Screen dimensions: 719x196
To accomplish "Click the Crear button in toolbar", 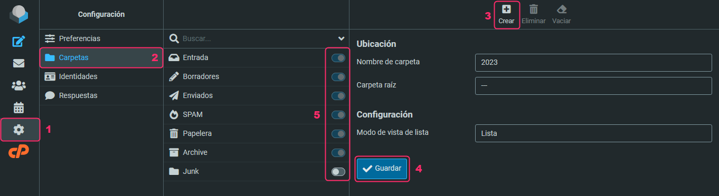I will click(506, 14).
